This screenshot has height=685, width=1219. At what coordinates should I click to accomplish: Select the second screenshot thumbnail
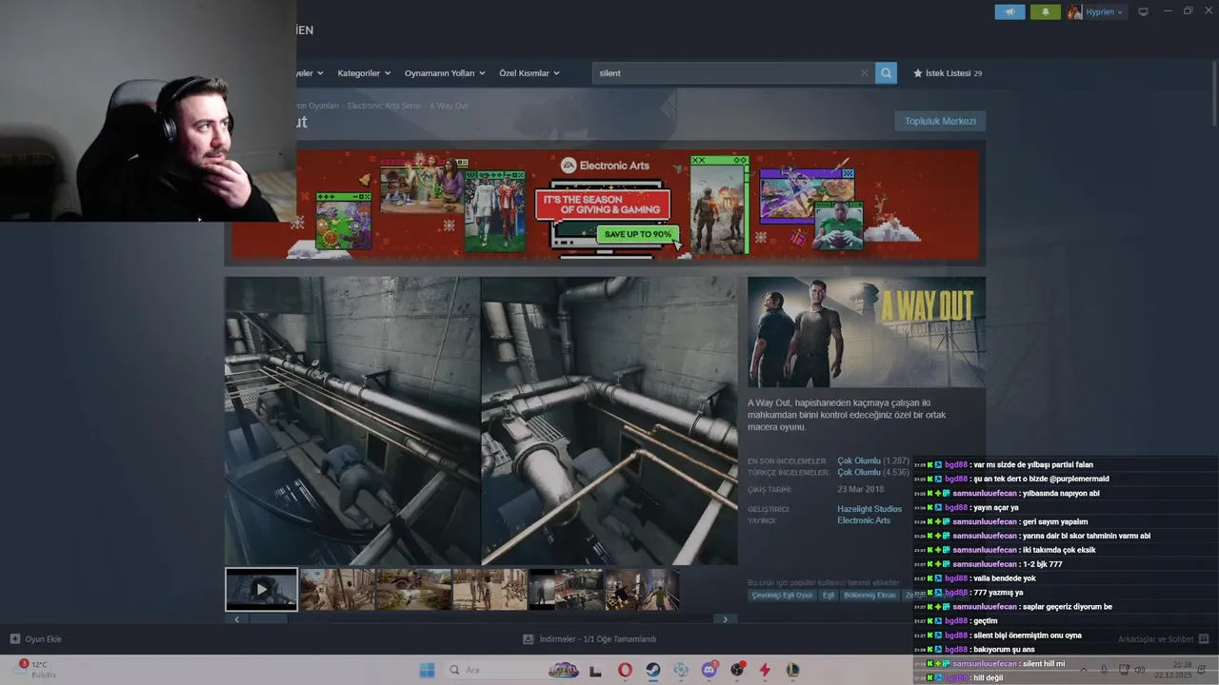[337, 589]
